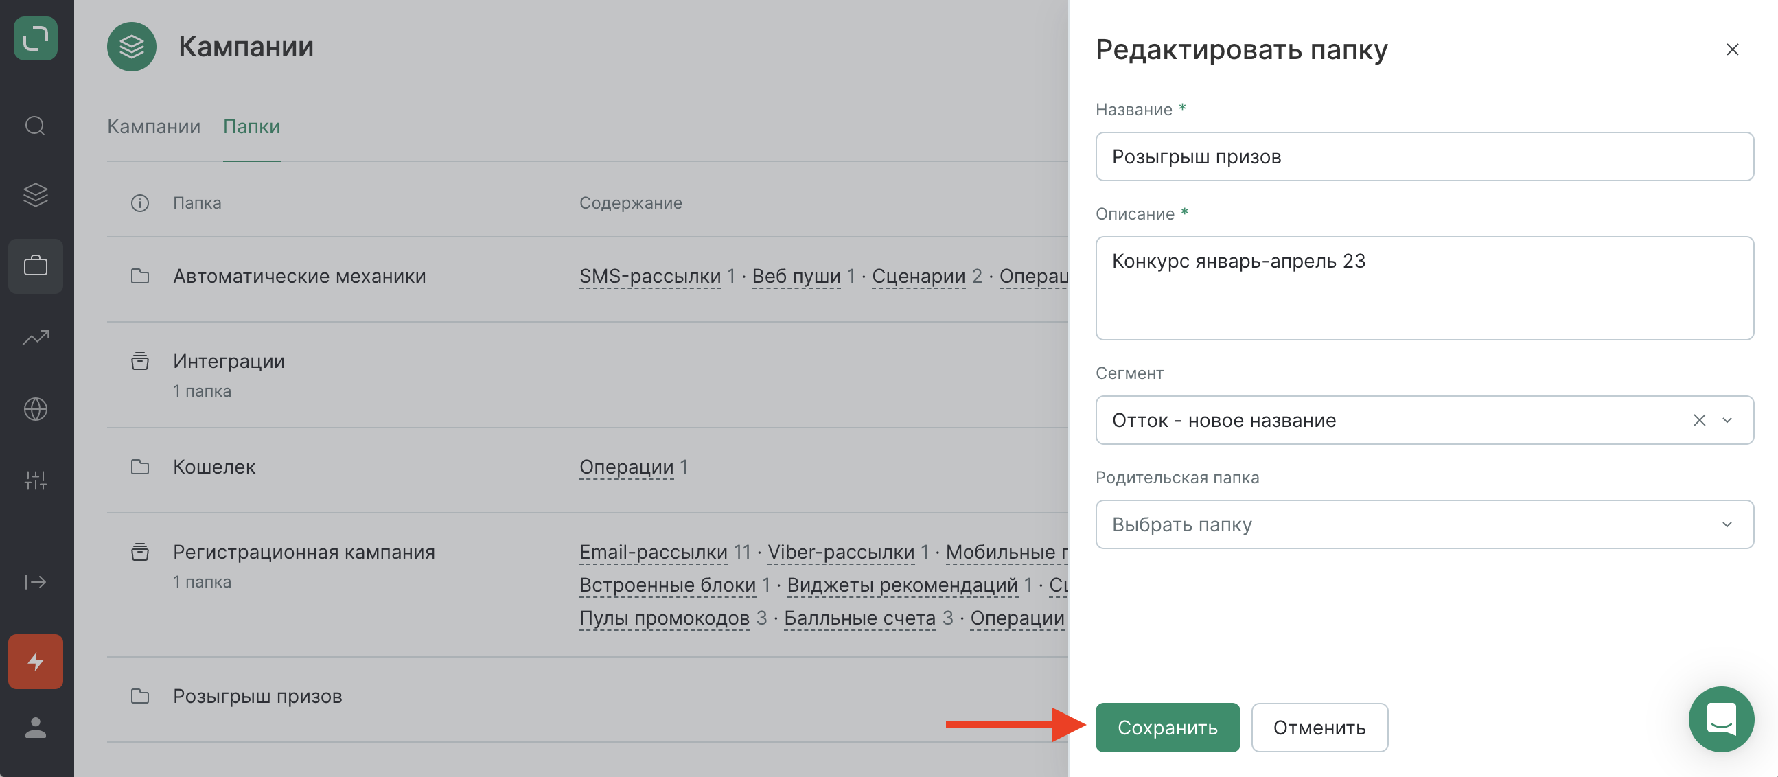Open Веб пуши link
Viewport: 1778px width, 777px height.
pyautogui.click(x=796, y=276)
